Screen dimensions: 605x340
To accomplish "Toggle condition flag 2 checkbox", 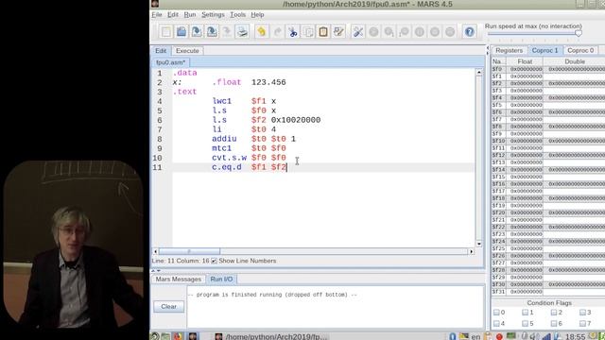I will point(554,313).
